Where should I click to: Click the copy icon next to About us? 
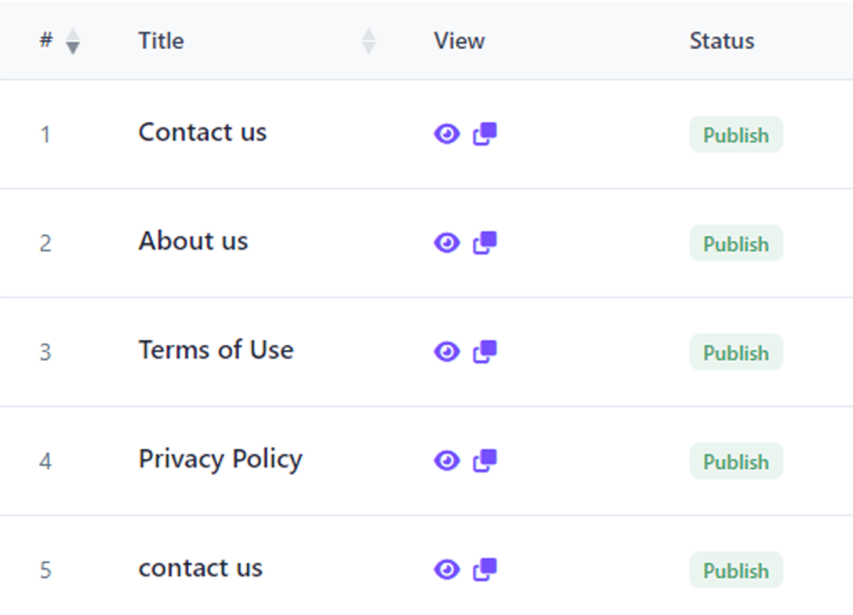coord(484,243)
